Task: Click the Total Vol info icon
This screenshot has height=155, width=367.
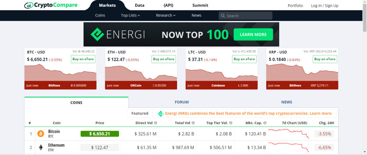Action: pos(193,123)
